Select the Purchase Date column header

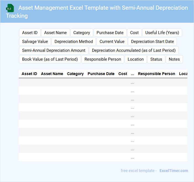tap(101, 74)
